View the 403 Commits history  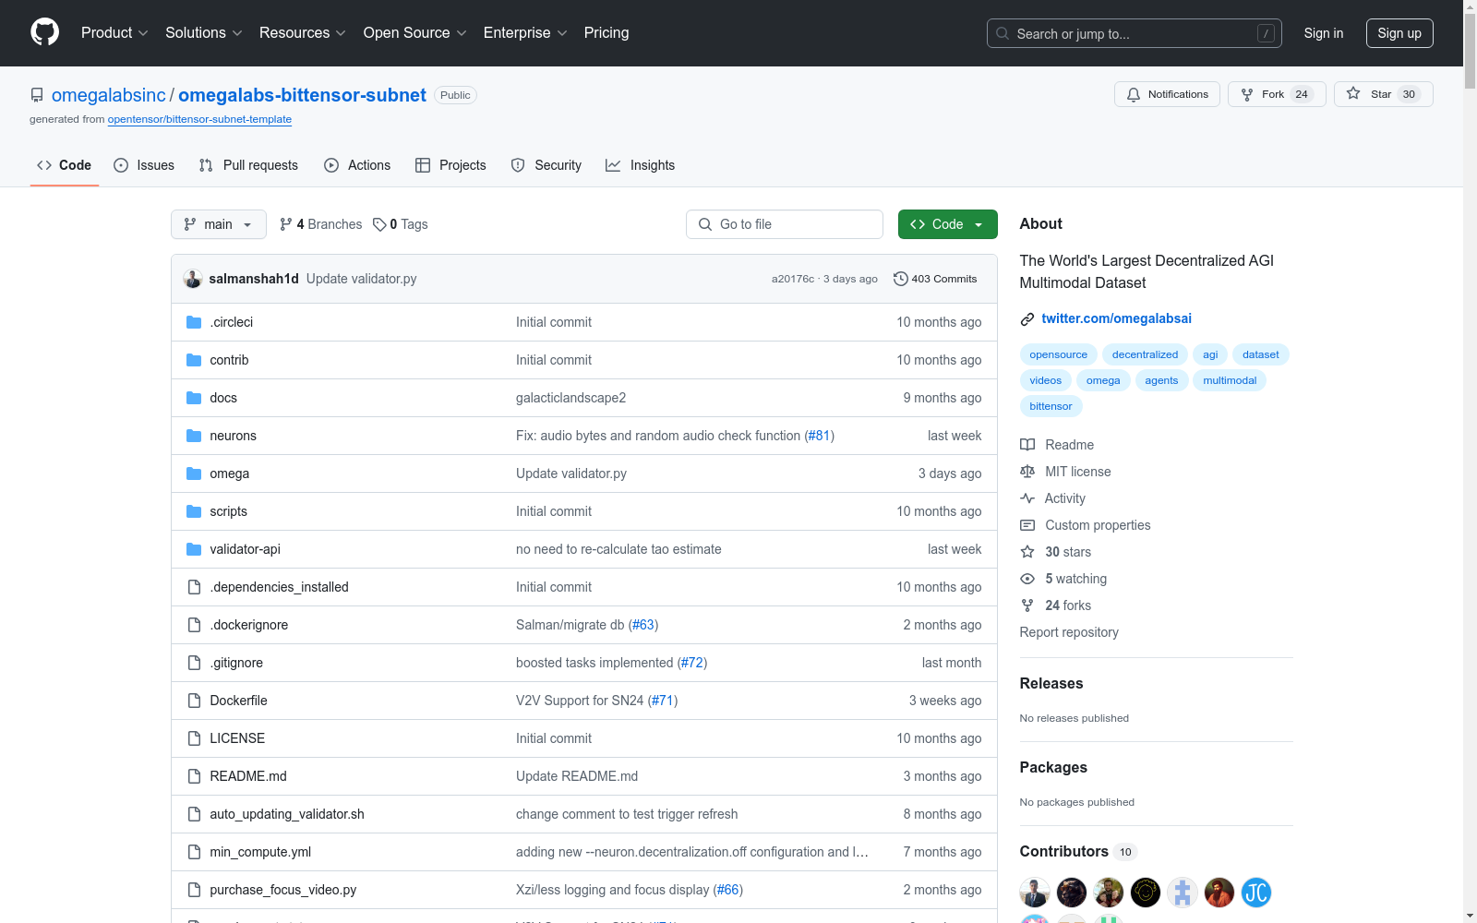(x=935, y=279)
